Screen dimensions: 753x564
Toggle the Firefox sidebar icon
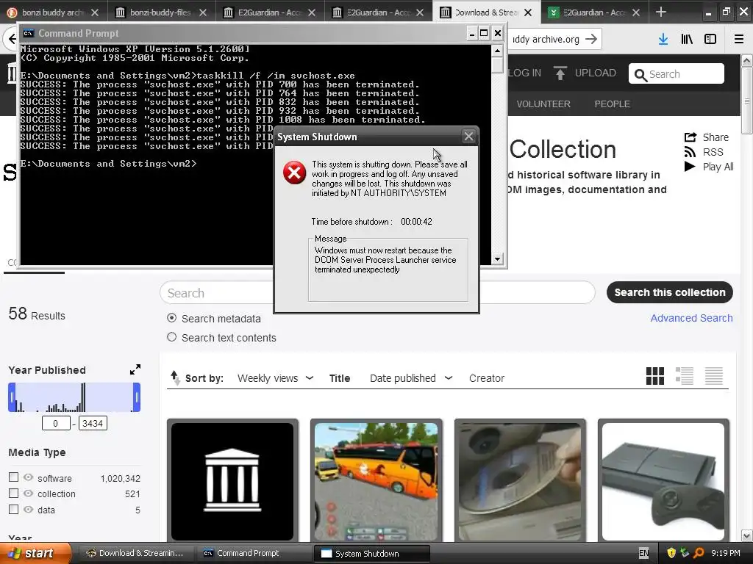(710, 40)
